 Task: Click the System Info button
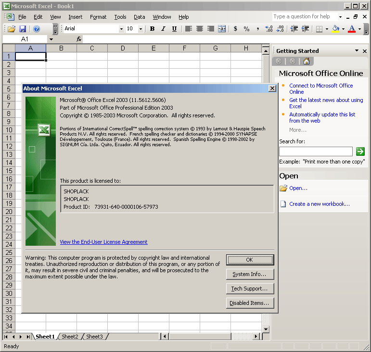point(250,274)
